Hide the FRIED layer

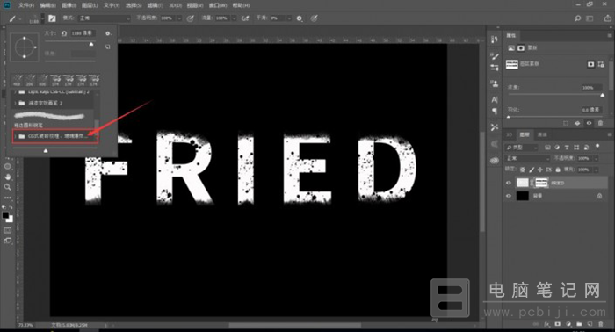[x=509, y=183]
